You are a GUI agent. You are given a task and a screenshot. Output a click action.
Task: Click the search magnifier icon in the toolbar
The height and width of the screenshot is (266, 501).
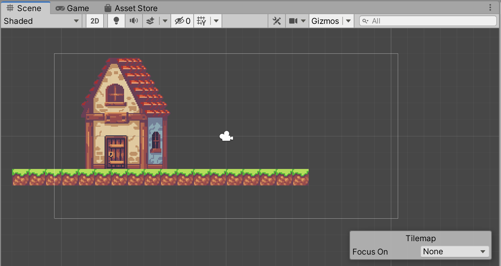(366, 21)
